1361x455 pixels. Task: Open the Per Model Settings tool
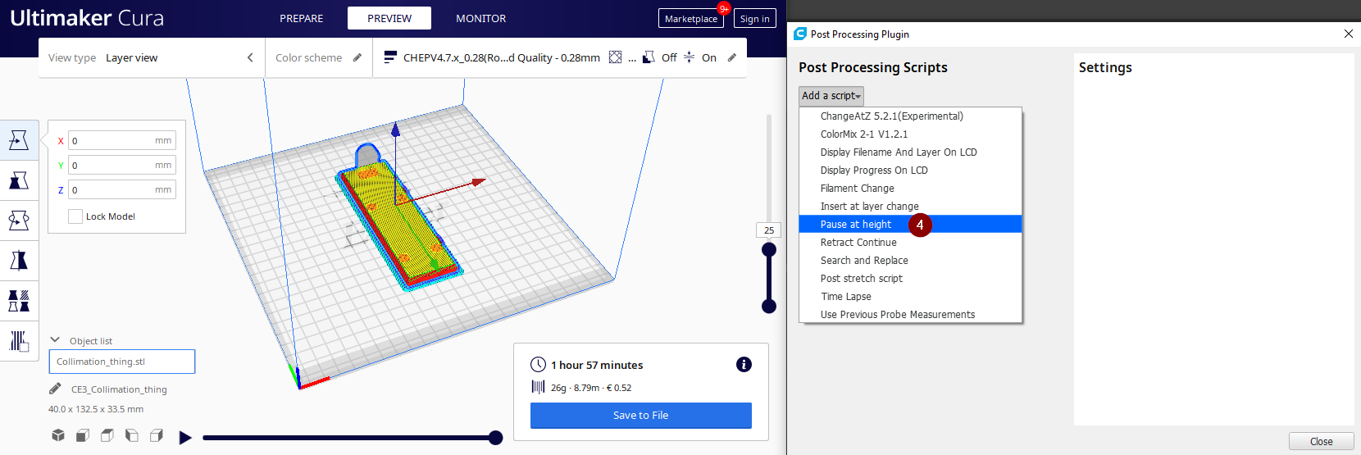[x=19, y=301]
